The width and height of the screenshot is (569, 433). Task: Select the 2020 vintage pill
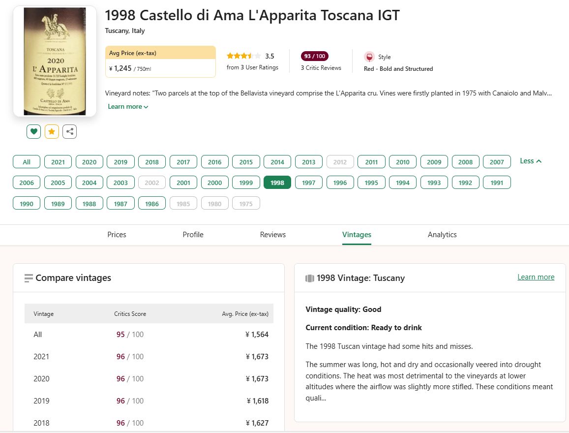click(90, 162)
